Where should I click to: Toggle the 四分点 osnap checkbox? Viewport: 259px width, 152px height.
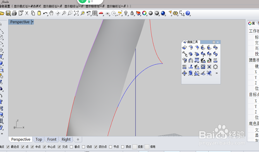tap(96, 147)
